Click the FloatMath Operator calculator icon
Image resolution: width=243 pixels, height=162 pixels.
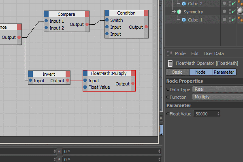(x=170, y=63)
